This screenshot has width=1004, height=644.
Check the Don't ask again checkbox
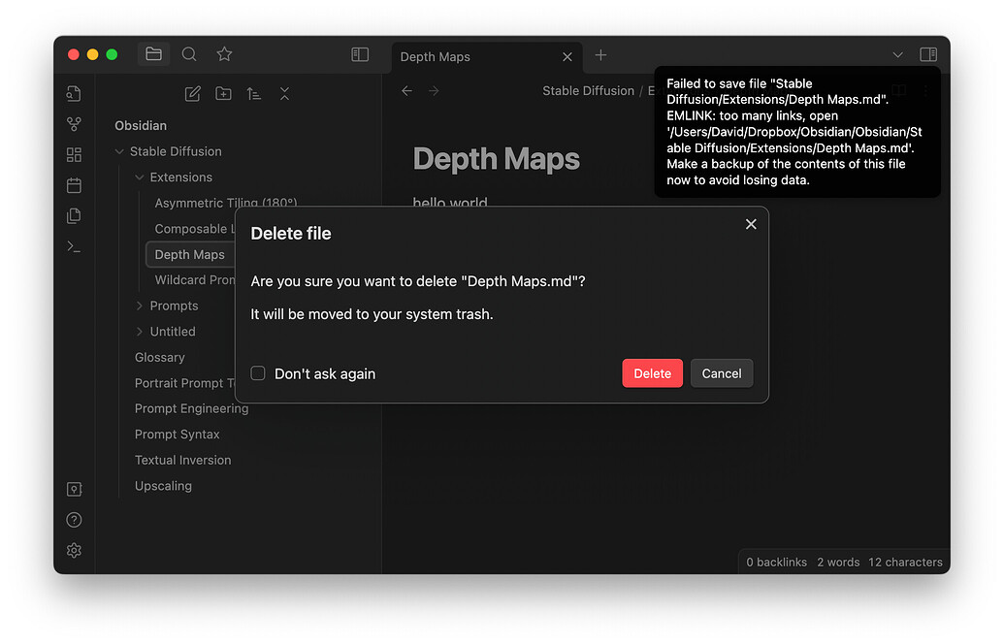click(x=258, y=373)
